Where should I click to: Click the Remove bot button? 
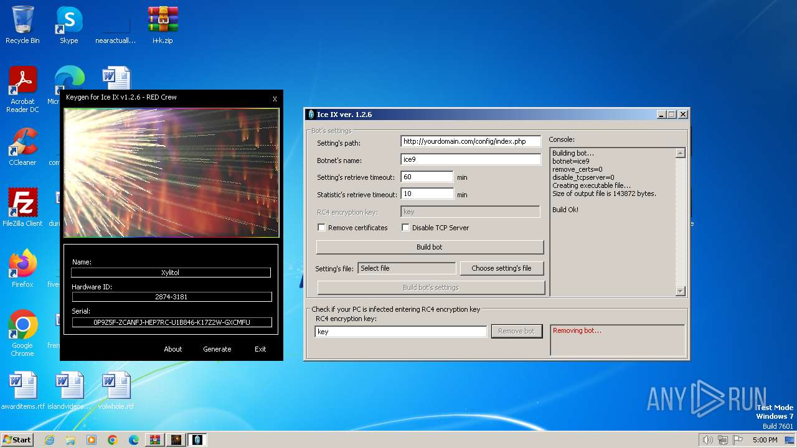tap(516, 331)
